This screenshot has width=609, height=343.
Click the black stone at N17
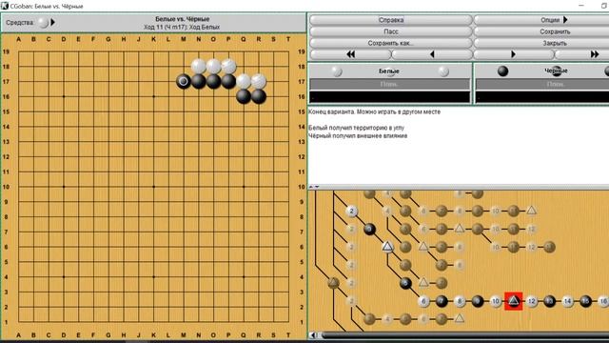pos(199,81)
